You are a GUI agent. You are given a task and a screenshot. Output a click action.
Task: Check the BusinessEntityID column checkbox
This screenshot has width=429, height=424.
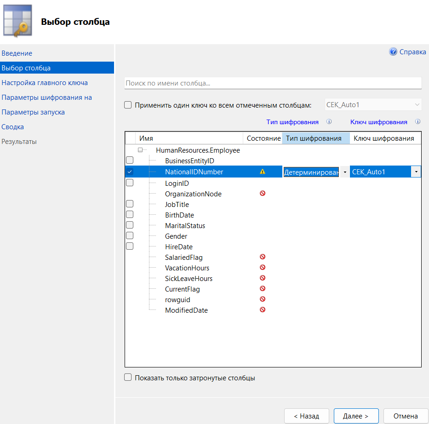(130, 160)
